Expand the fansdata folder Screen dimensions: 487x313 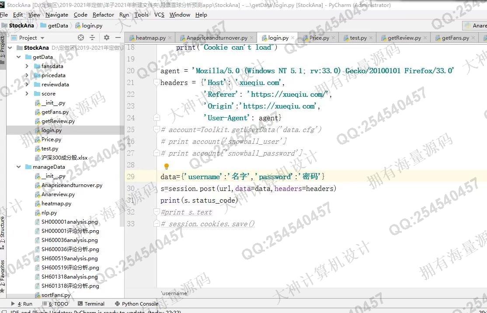[x=27, y=66]
